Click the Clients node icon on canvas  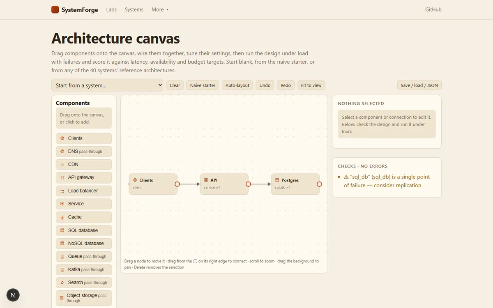pyautogui.click(x=135, y=180)
